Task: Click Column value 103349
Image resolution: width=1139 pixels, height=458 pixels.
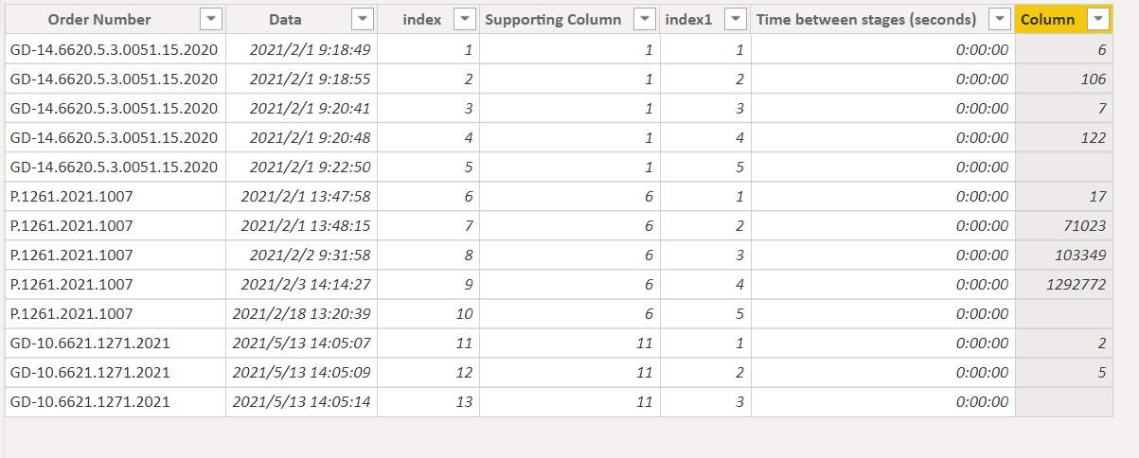Action: point(1064,255)
